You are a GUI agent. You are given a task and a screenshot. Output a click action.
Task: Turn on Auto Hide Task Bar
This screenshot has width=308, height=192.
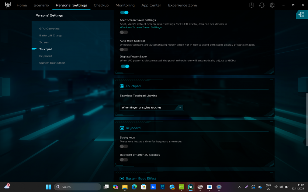point(124,49)
